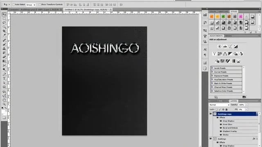Toggle Bevel and Emboss effect visibility
This screenshot has width=262, height=147.
click(x=221, y=128)
